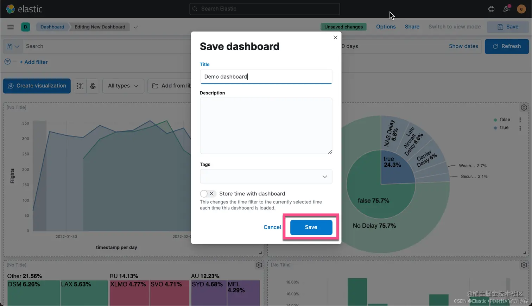Click the LAX 5.63% treemap cell
The height and width of the screenshot is (306, 532).
tap(84, 293)
